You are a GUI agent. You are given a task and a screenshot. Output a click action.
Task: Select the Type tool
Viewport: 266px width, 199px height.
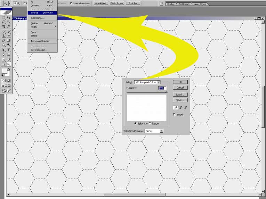click(x=9, y=50)
